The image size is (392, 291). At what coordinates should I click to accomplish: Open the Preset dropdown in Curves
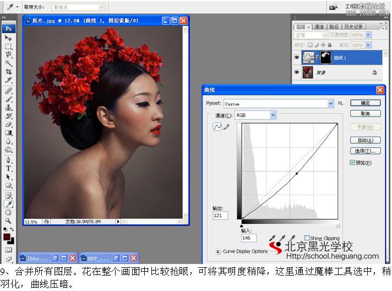331,104
